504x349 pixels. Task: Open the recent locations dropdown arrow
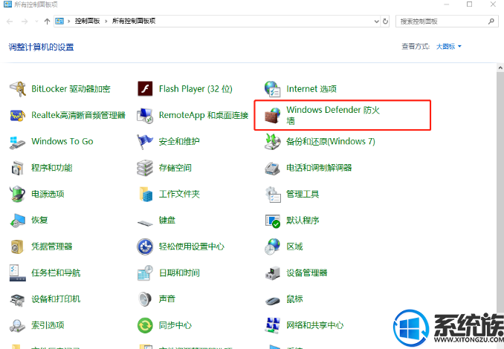click(x=36, y=22)
